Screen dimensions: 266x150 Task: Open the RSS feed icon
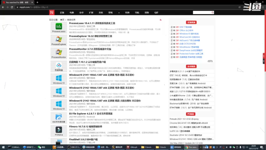point(161,20)
